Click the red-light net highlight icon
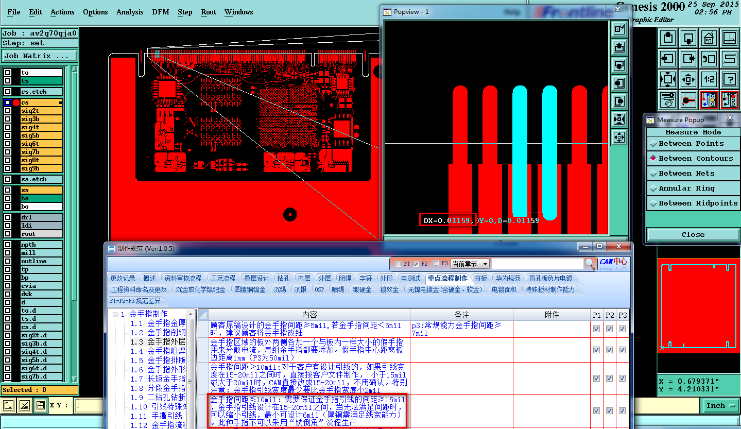The image size is (741, 429). click(730, 100)
